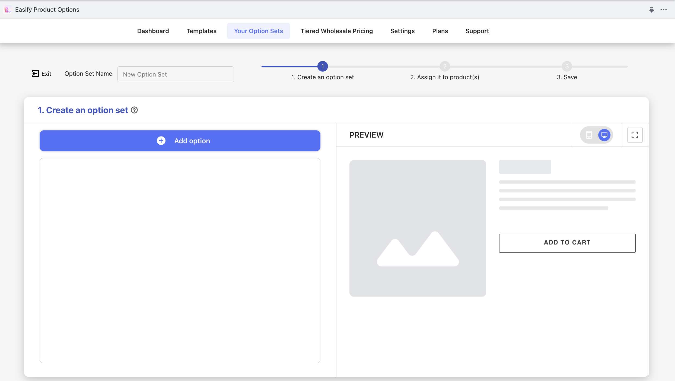Focus the Option Set Name field
This screenshot has height=381, width=675.
click(176, 74)
